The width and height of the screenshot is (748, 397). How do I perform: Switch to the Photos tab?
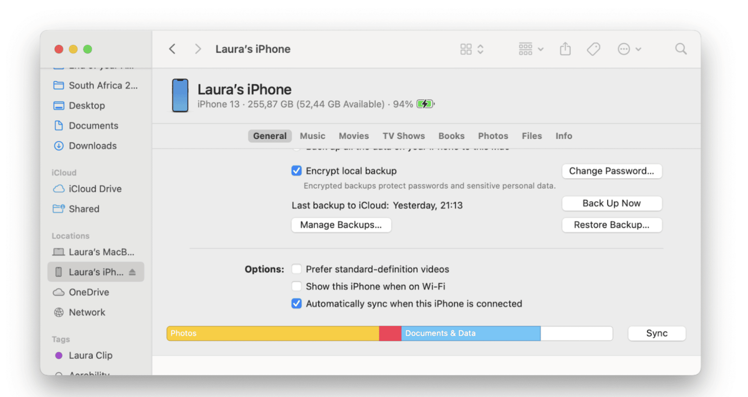(493, 136)
